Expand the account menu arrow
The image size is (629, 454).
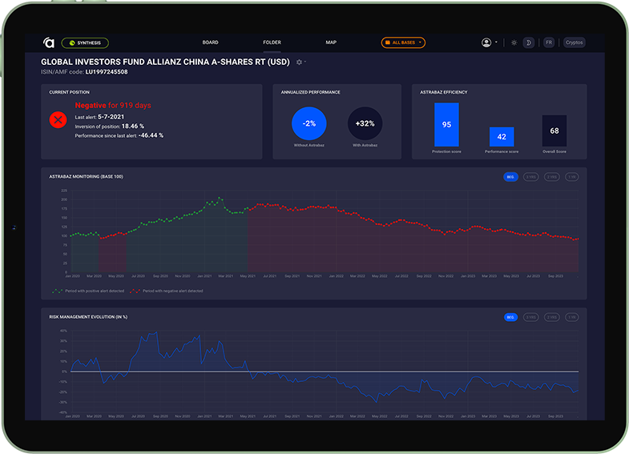[x=496, y=42]
